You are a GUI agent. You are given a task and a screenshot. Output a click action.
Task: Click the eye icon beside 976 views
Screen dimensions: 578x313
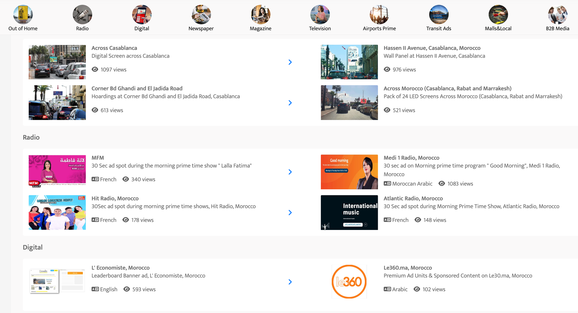click(387, 69)
